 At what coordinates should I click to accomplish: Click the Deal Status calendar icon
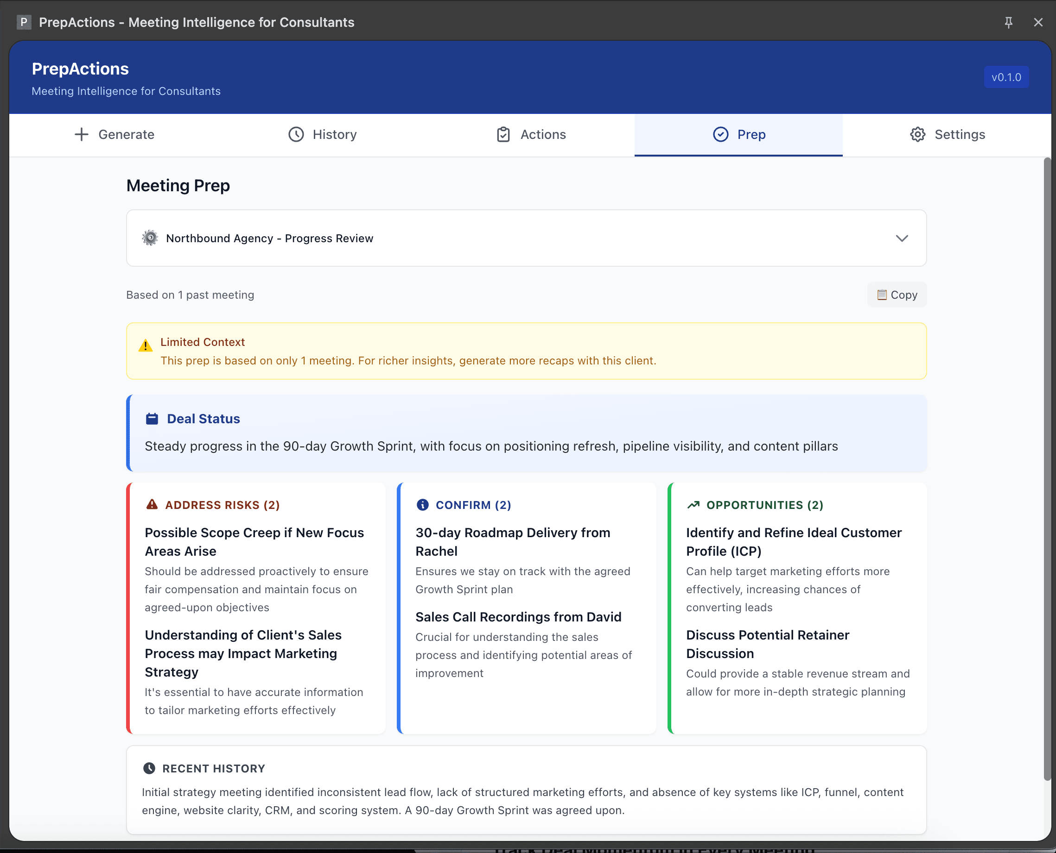[x=152, y=418]
